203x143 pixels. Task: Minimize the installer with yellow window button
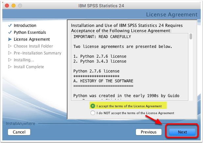[13, 6]
